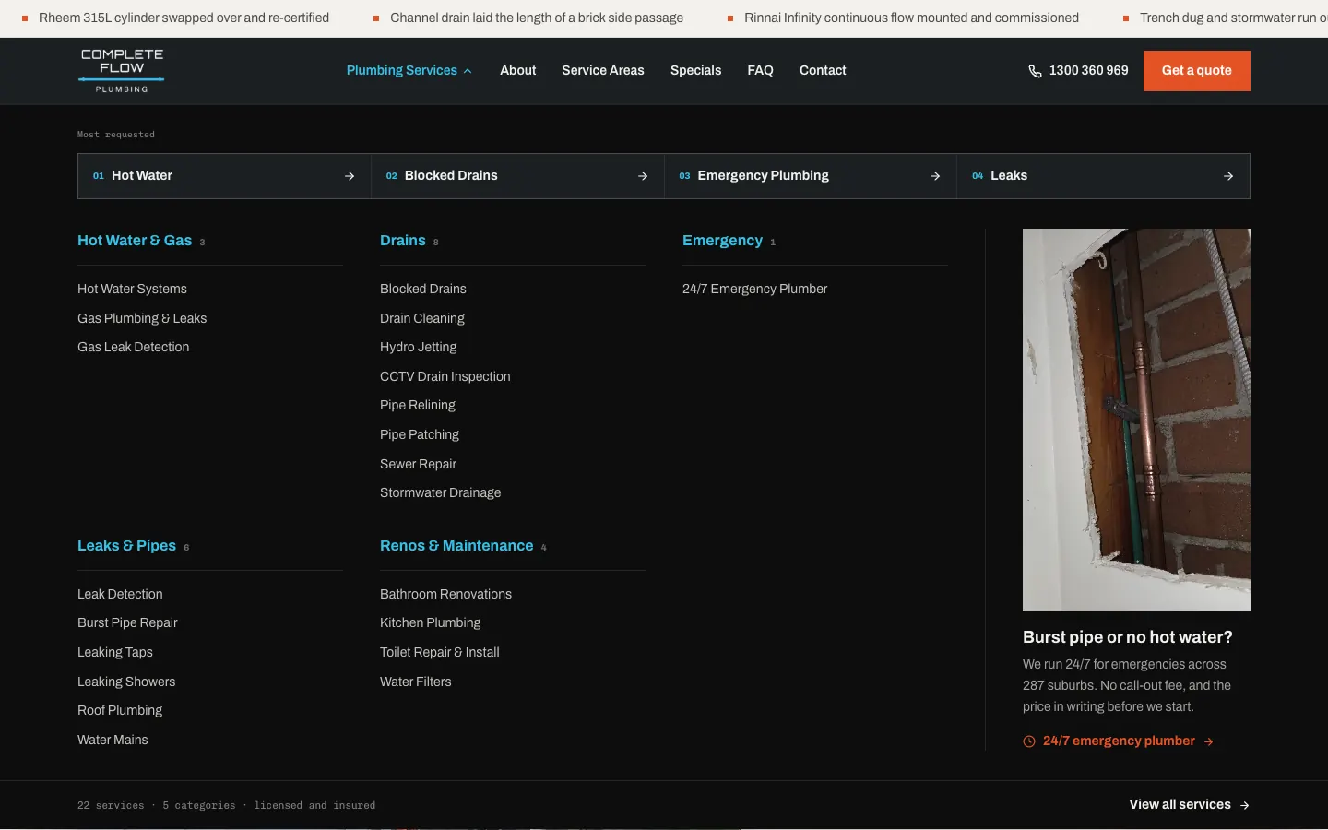Click the arrow icon after 24/7 emergency plumber
The width and height of the screenshot is (1328, 830).
tap(1209, 741)
